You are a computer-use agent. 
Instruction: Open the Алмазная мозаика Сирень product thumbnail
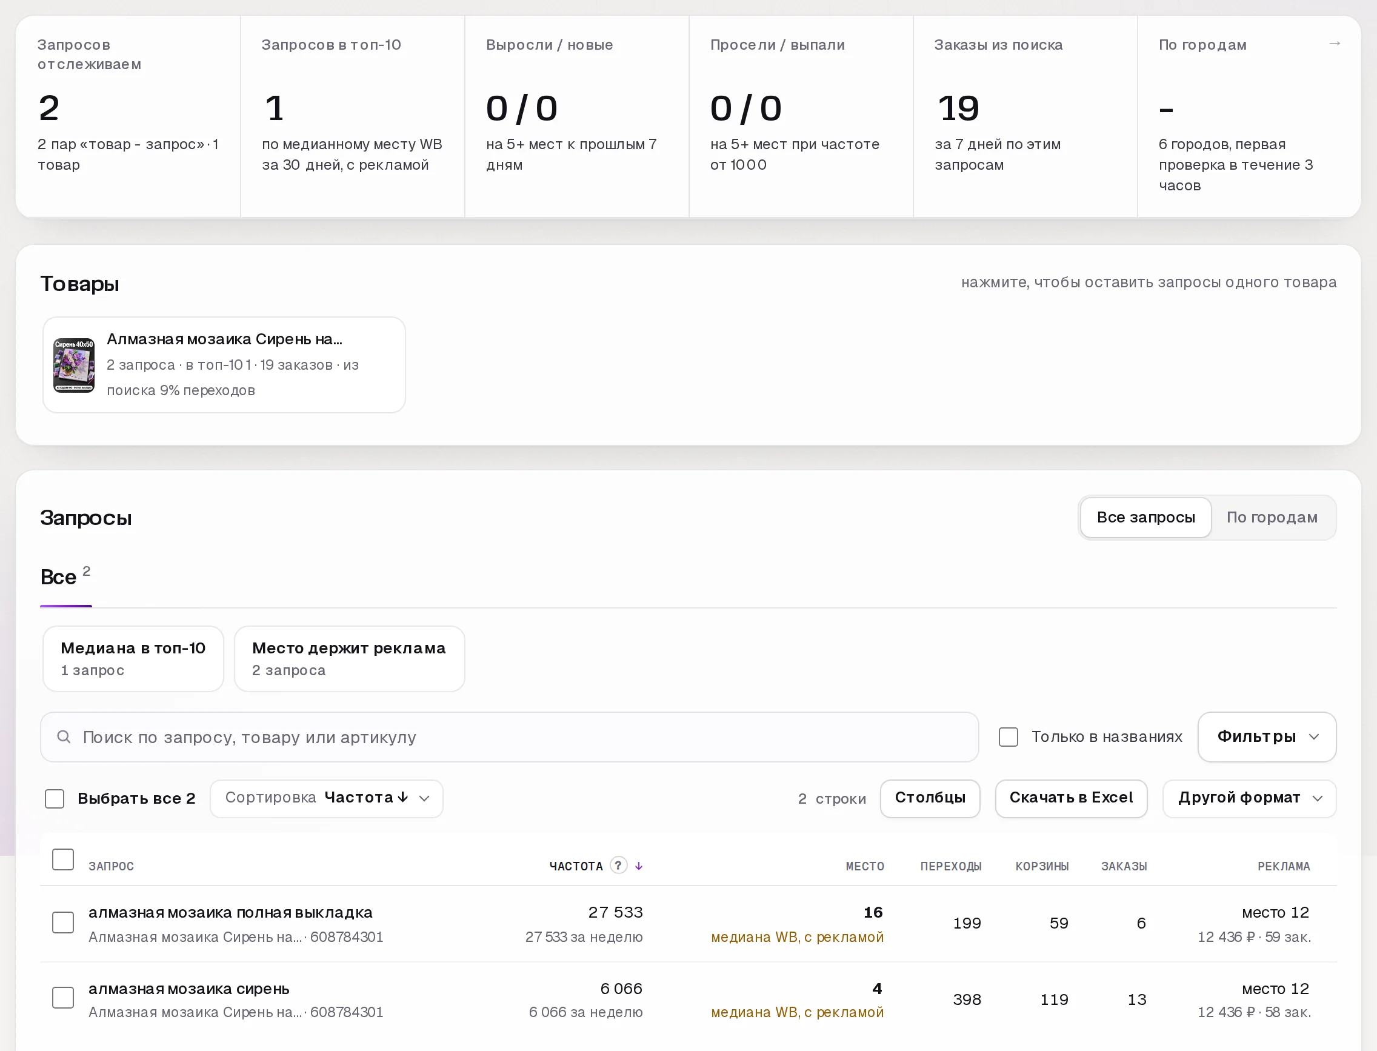click(74, 365)
